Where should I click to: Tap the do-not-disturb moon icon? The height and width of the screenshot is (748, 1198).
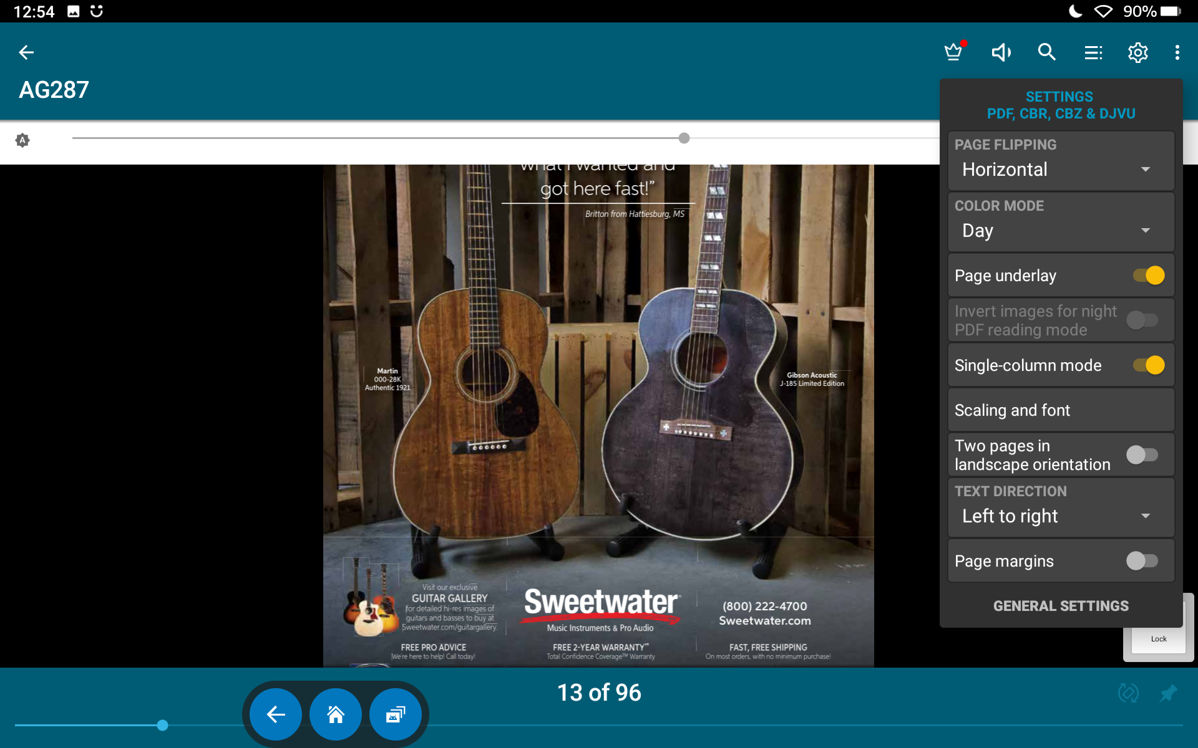coord(1075,11)
